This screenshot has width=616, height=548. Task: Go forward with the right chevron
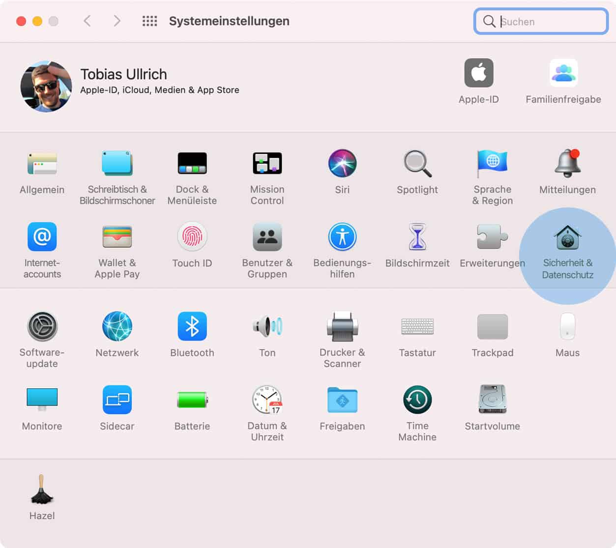pos(117,21)
